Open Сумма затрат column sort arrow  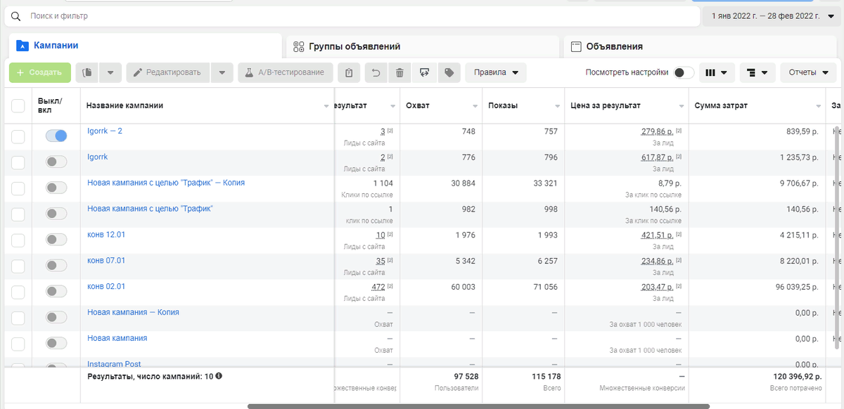(819, 106)
